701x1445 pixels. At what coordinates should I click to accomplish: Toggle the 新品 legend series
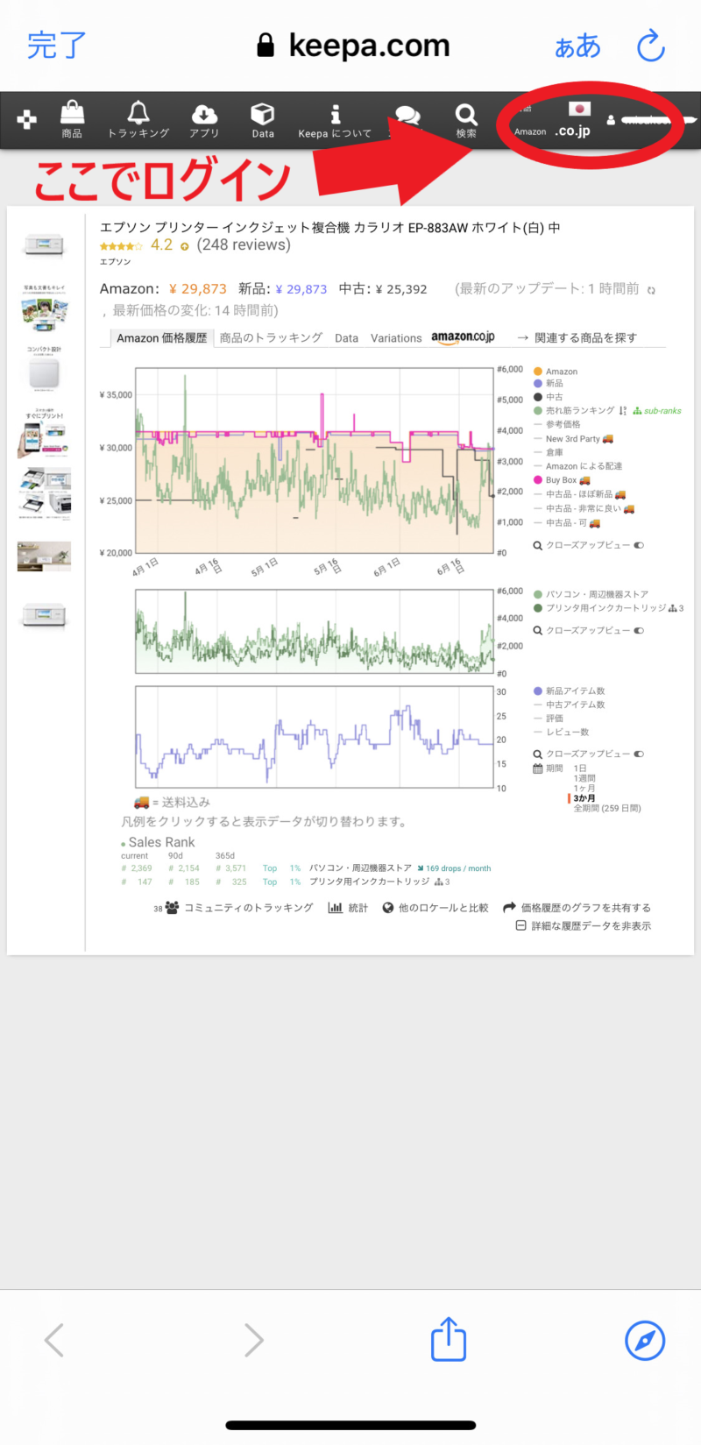(x=549, y=383)
